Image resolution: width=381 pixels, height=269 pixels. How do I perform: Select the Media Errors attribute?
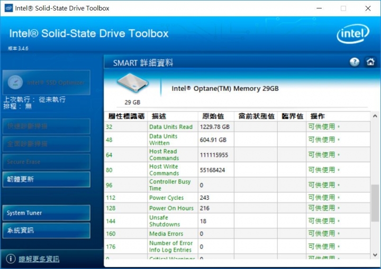[166, 234]
